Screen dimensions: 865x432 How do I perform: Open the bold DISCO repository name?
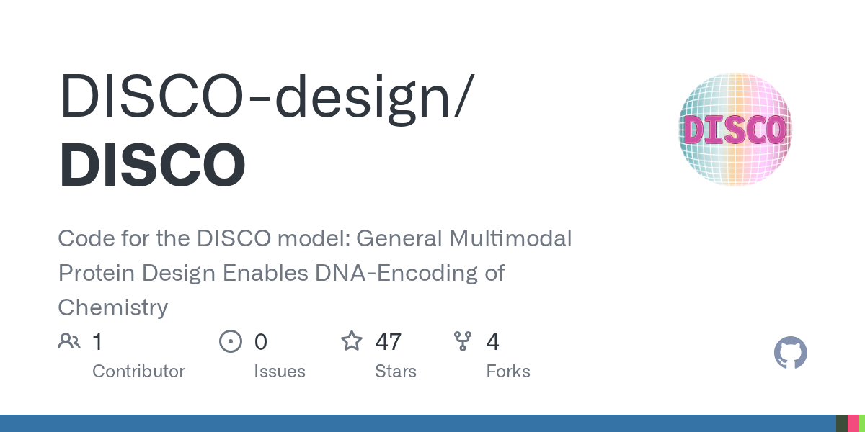tap(152, 165)
